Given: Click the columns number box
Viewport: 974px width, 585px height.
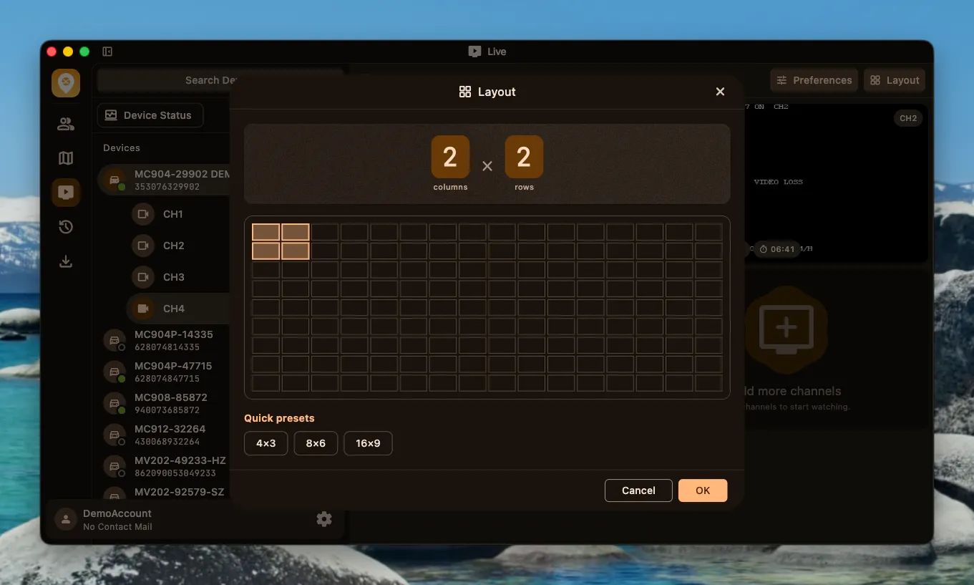Looking at the screenshot, I should tap(450, 157).
